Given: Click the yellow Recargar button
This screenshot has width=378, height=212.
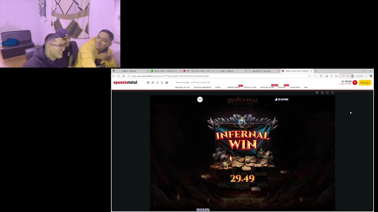Looking at the screenshot, I should click(x=365, y=83).
